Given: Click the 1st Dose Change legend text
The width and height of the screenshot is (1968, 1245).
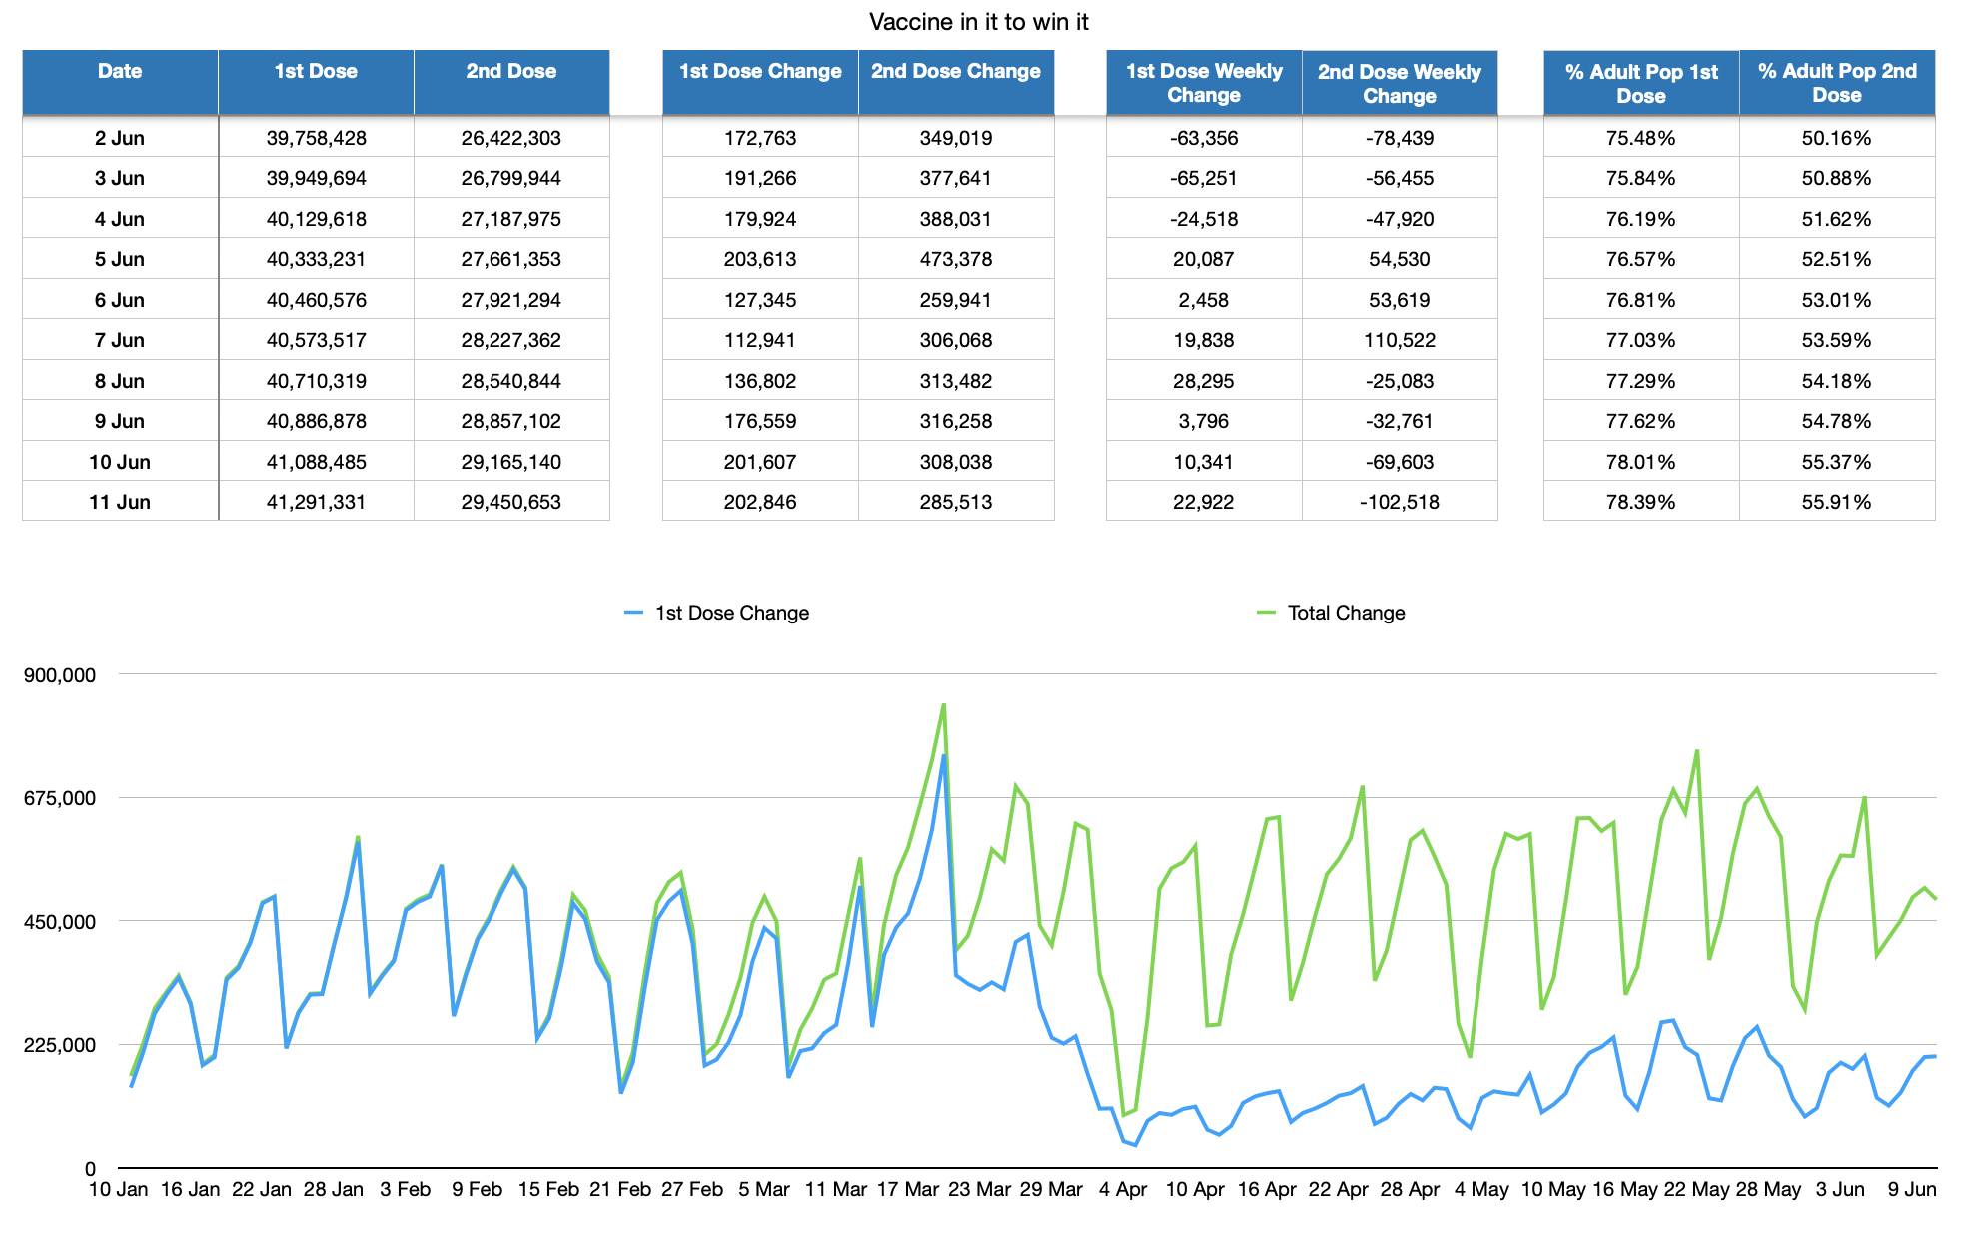Looking at the screenshot, I should pyautogui.click(x=732, y=613).
